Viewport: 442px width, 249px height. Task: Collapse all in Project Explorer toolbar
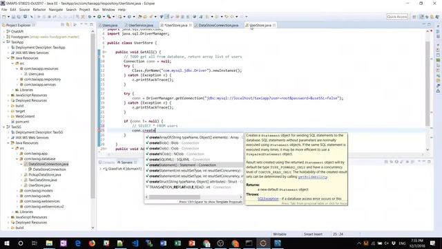click(x=63, y=25)
